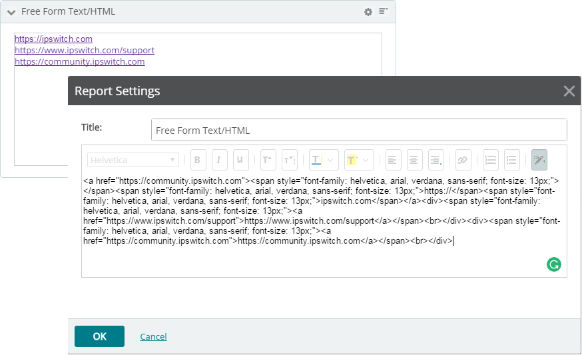
Task: Increase the font size
Action: [268, 160]
